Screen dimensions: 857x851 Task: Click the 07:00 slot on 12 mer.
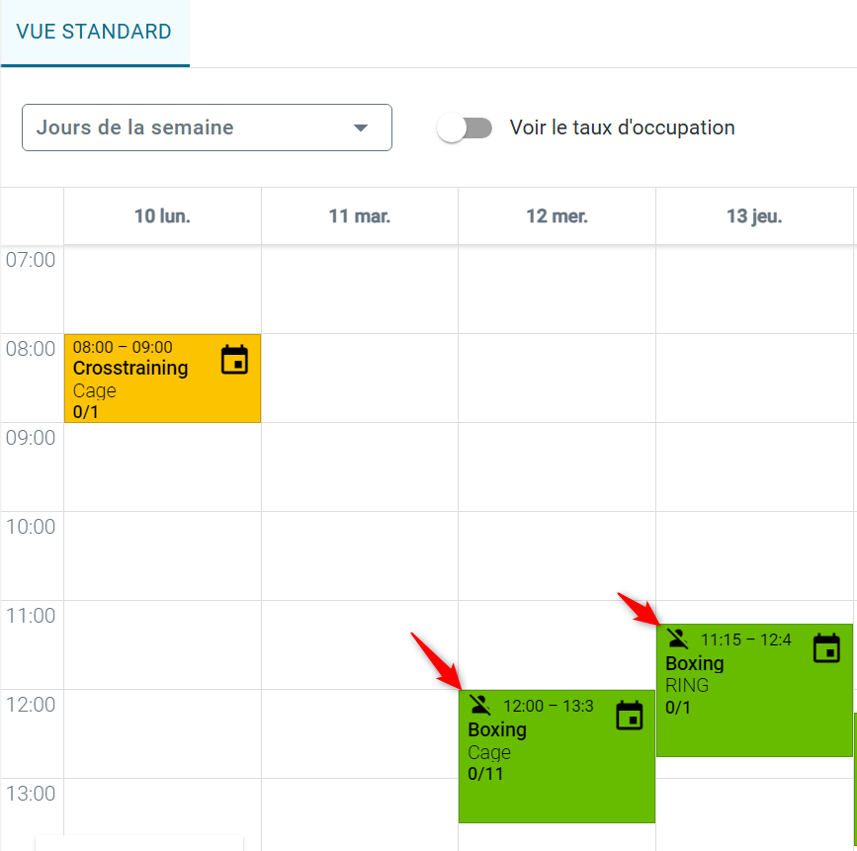click(557, 290)
